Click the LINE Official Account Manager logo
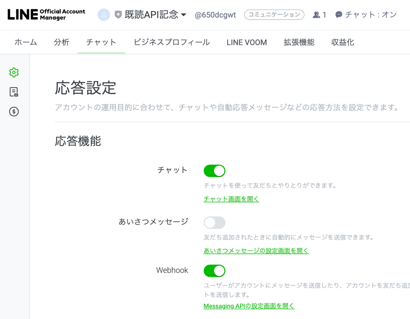 pos(46,15)
